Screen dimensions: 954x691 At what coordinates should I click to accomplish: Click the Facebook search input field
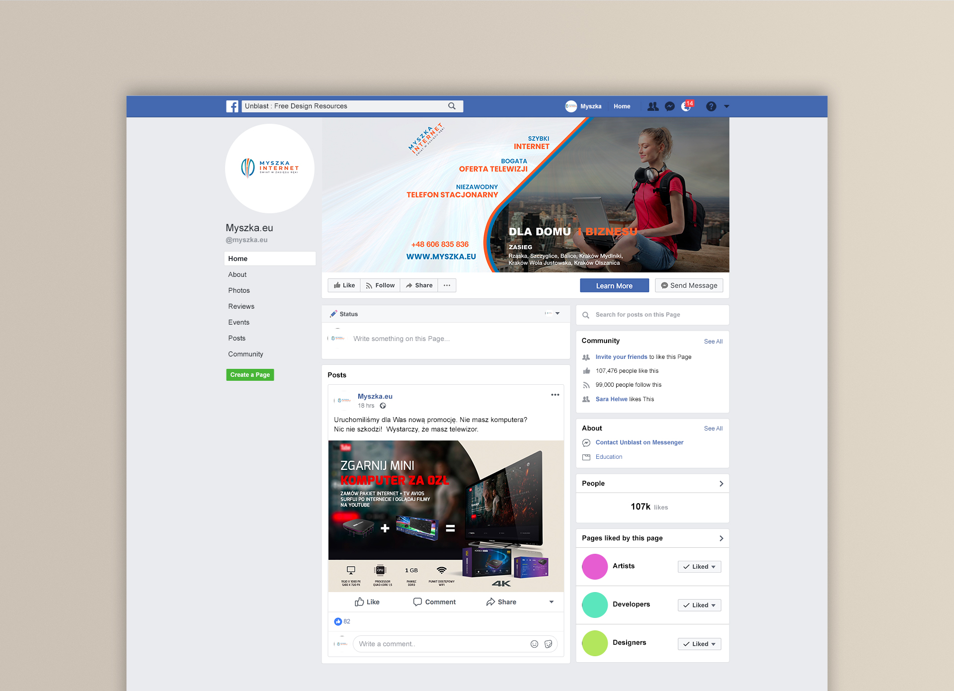point(352,106)
